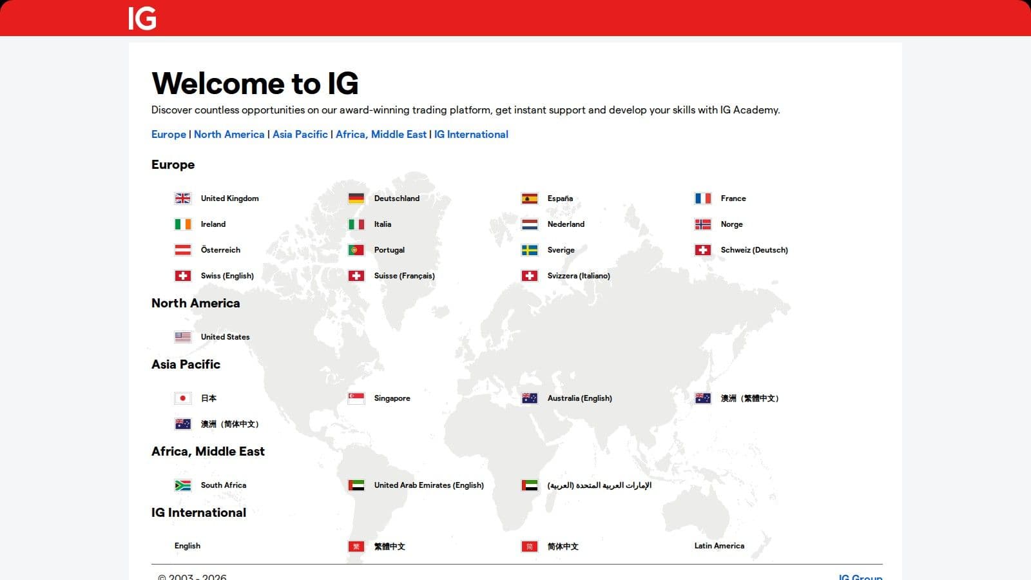Click the France flag icon

tap(703, 198)
